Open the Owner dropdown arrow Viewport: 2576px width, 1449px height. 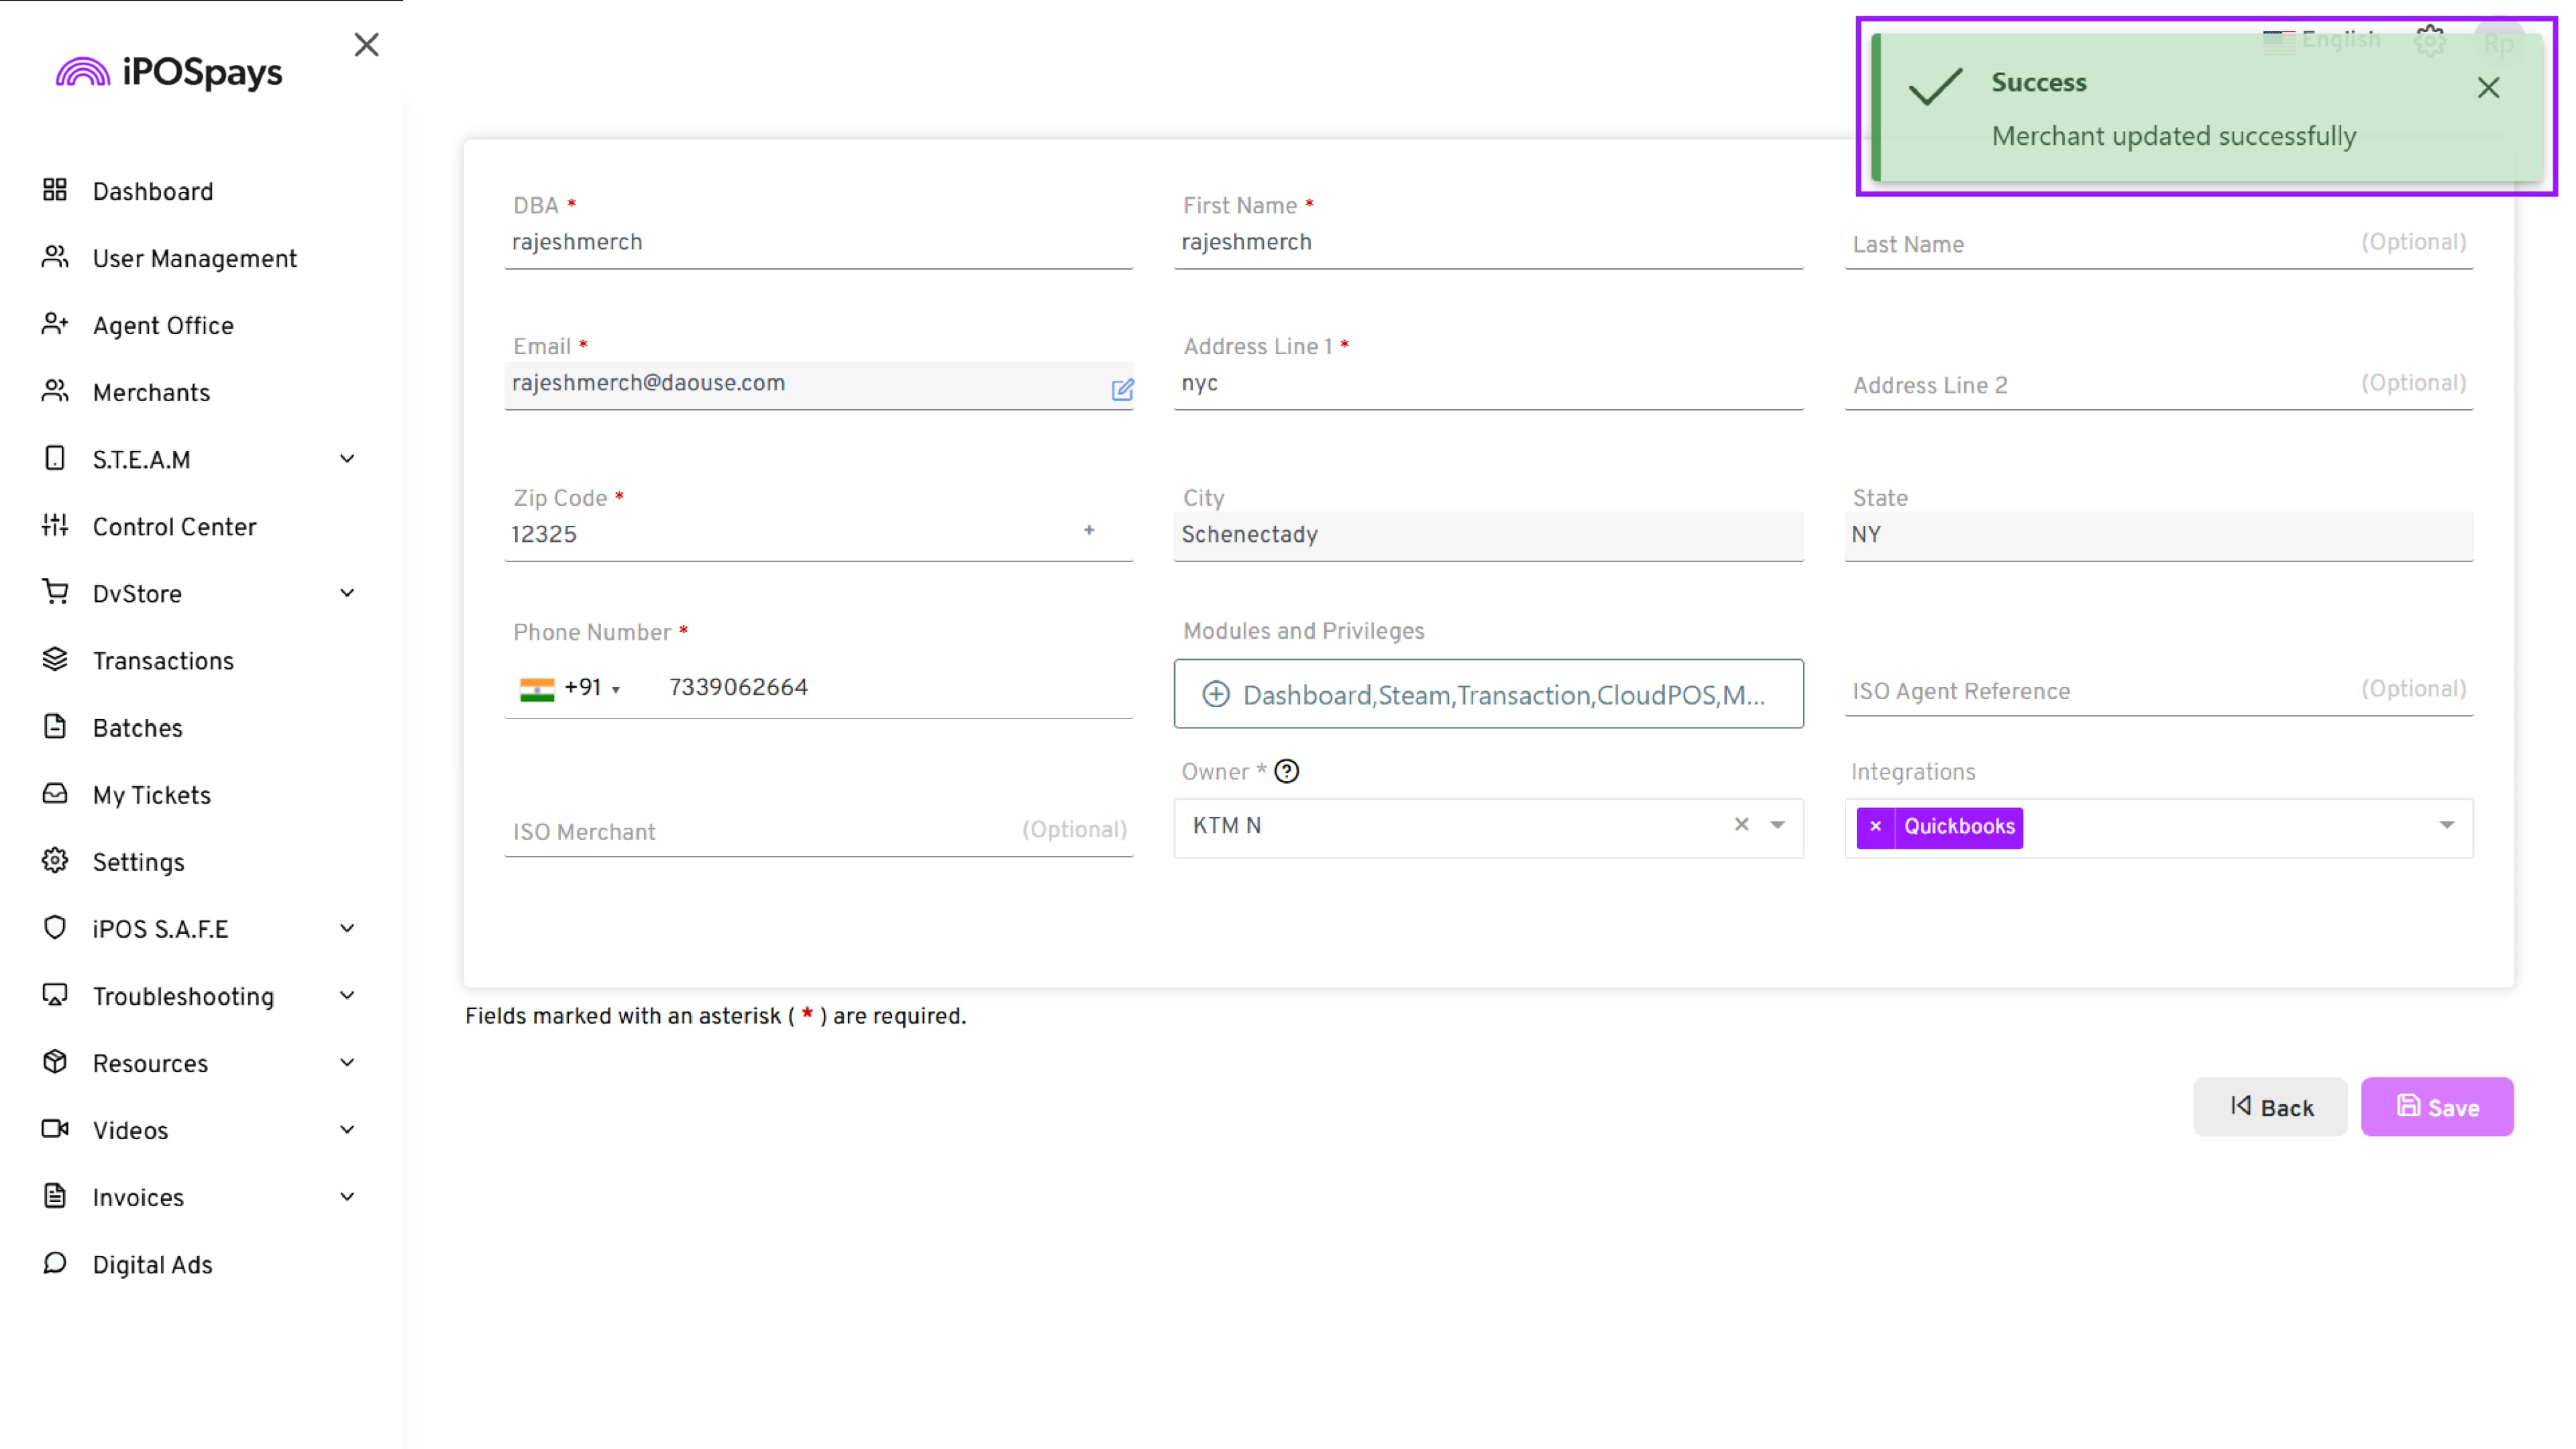(x=1777, y=825)
